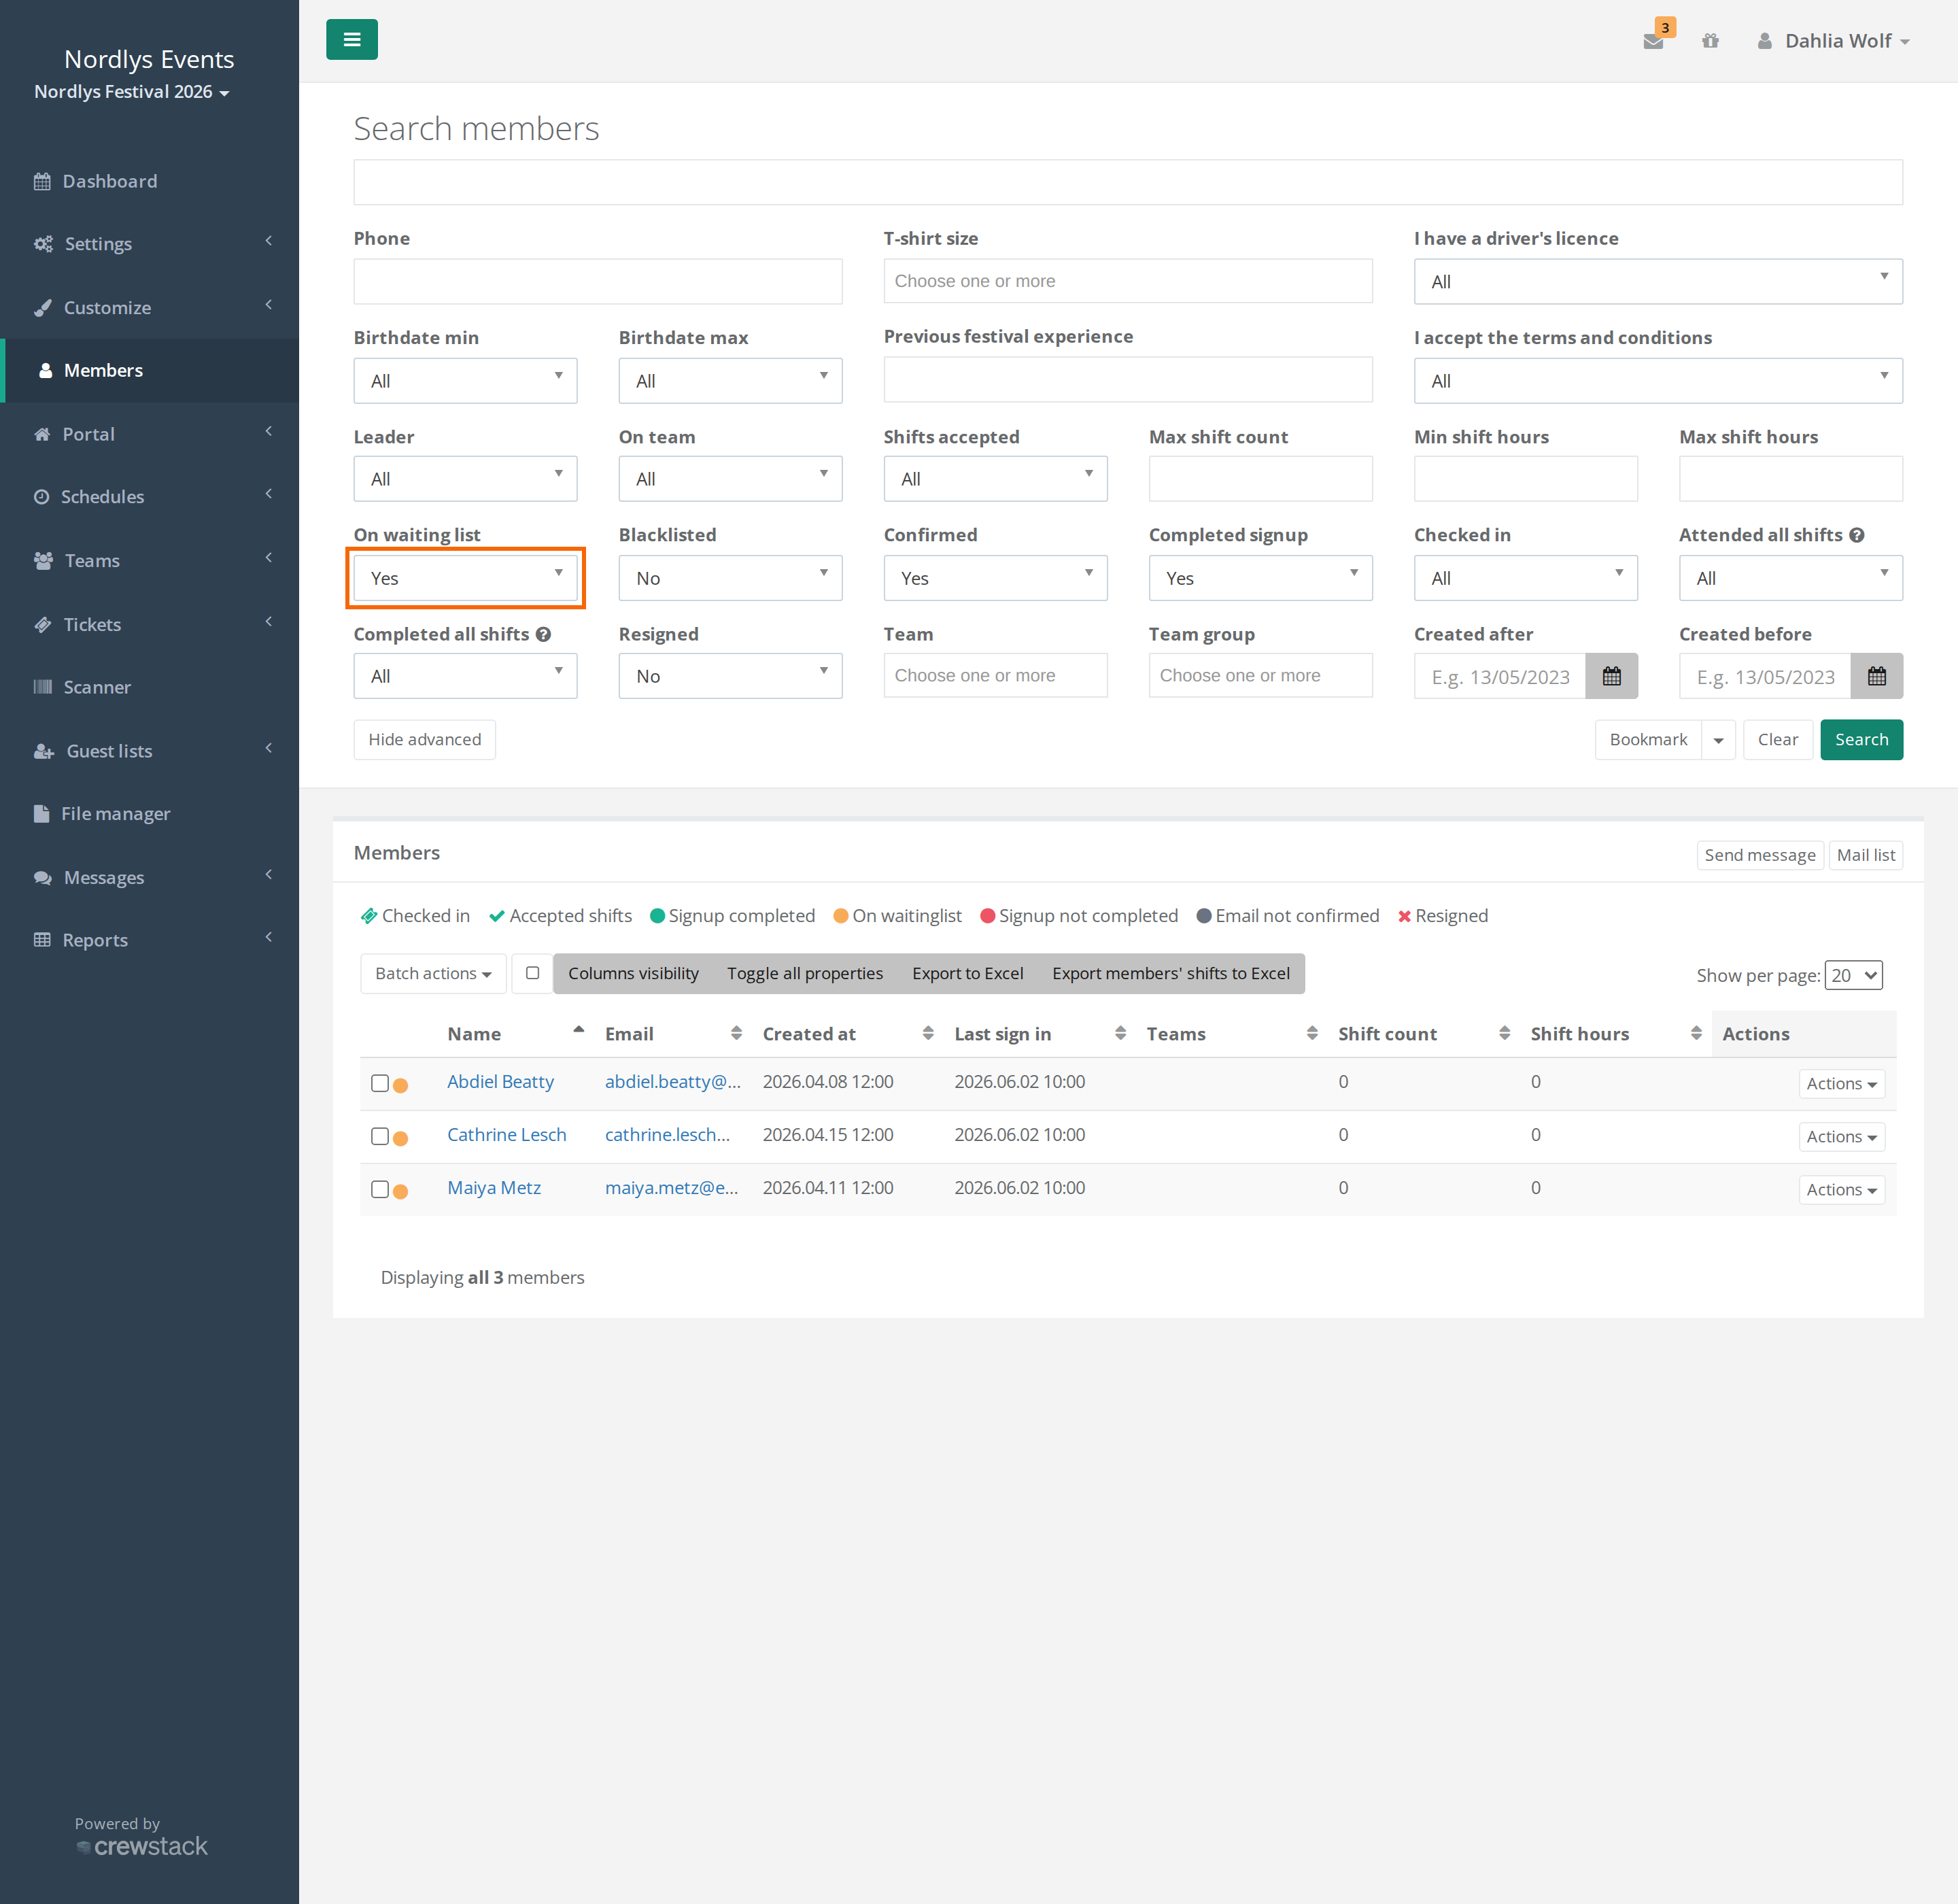Click Export to Excel button
The image size is (1958, 1904).
[967, 973]
